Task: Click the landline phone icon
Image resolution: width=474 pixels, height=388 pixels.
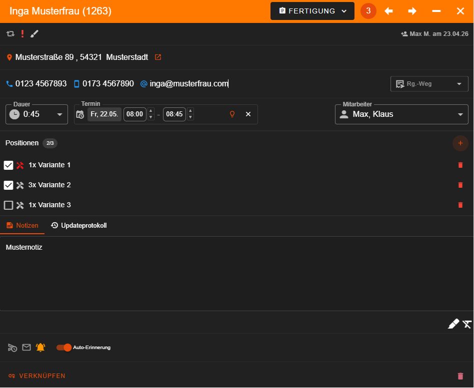Action: click(x=9, y=83)
